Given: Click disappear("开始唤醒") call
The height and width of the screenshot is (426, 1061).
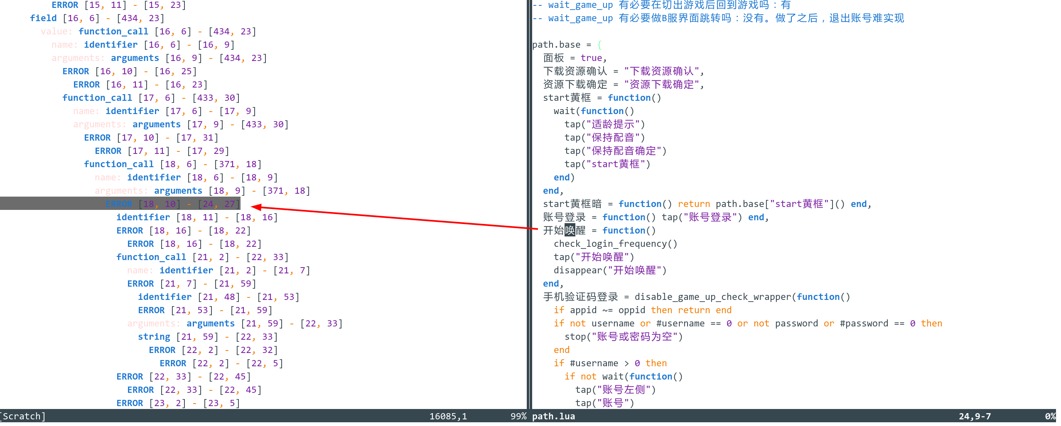Looking at the screenshot, I should (610, 270).
